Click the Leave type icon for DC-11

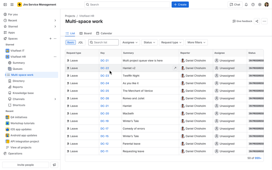(x=68, y=151)
